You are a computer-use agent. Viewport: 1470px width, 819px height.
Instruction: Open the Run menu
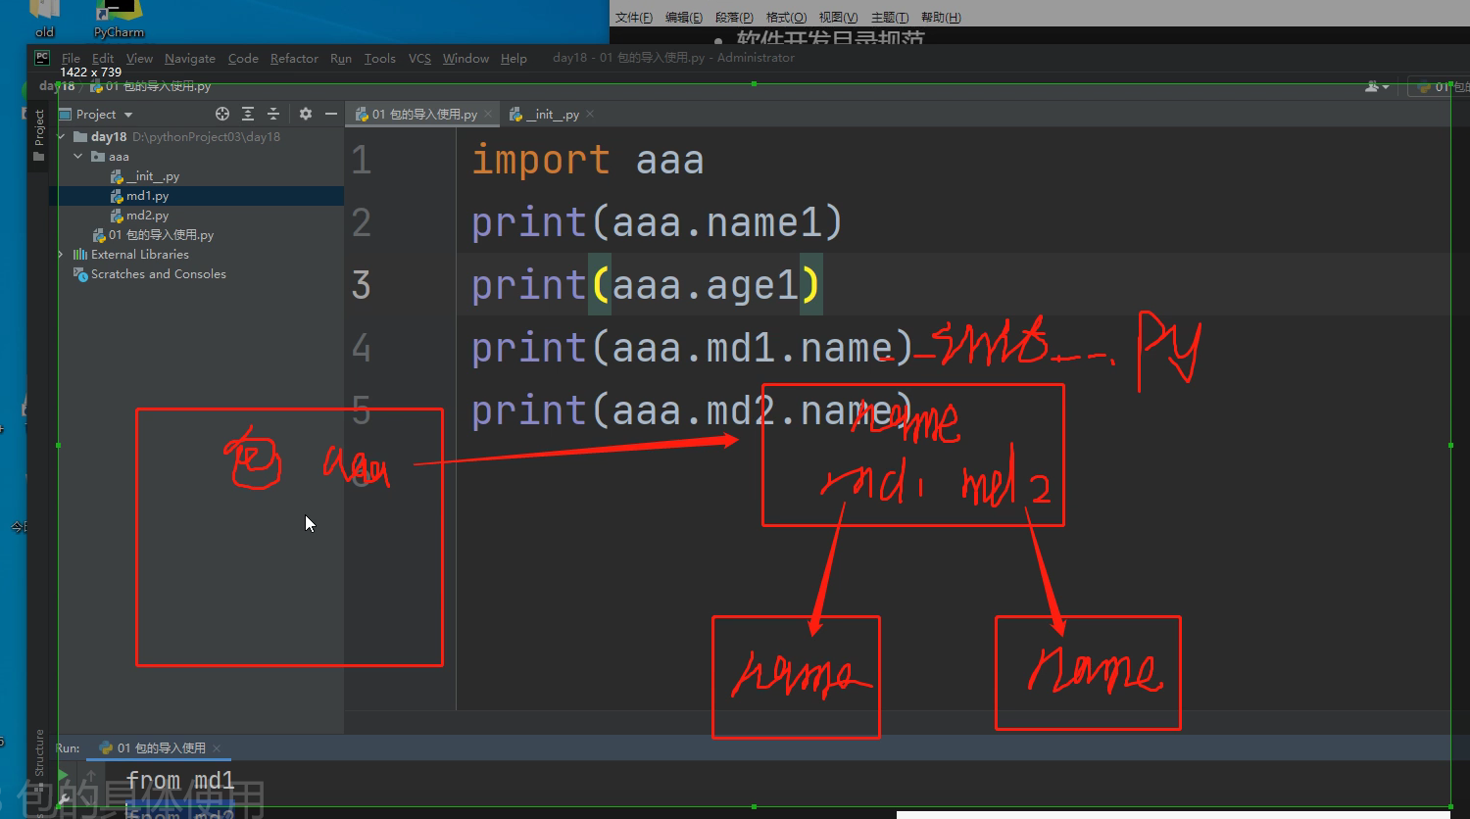click(x=341, y=59)
